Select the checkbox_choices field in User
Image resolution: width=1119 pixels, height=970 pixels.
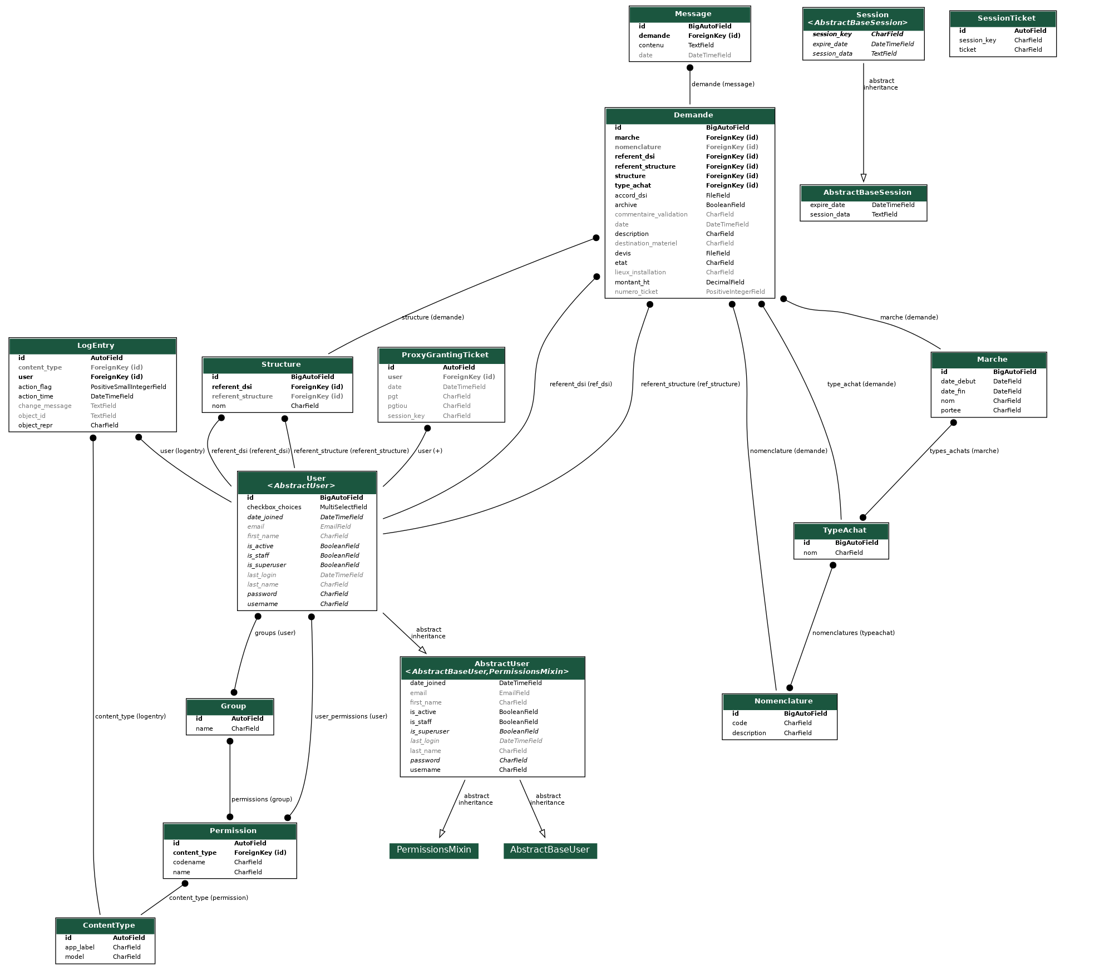point(274,507)
